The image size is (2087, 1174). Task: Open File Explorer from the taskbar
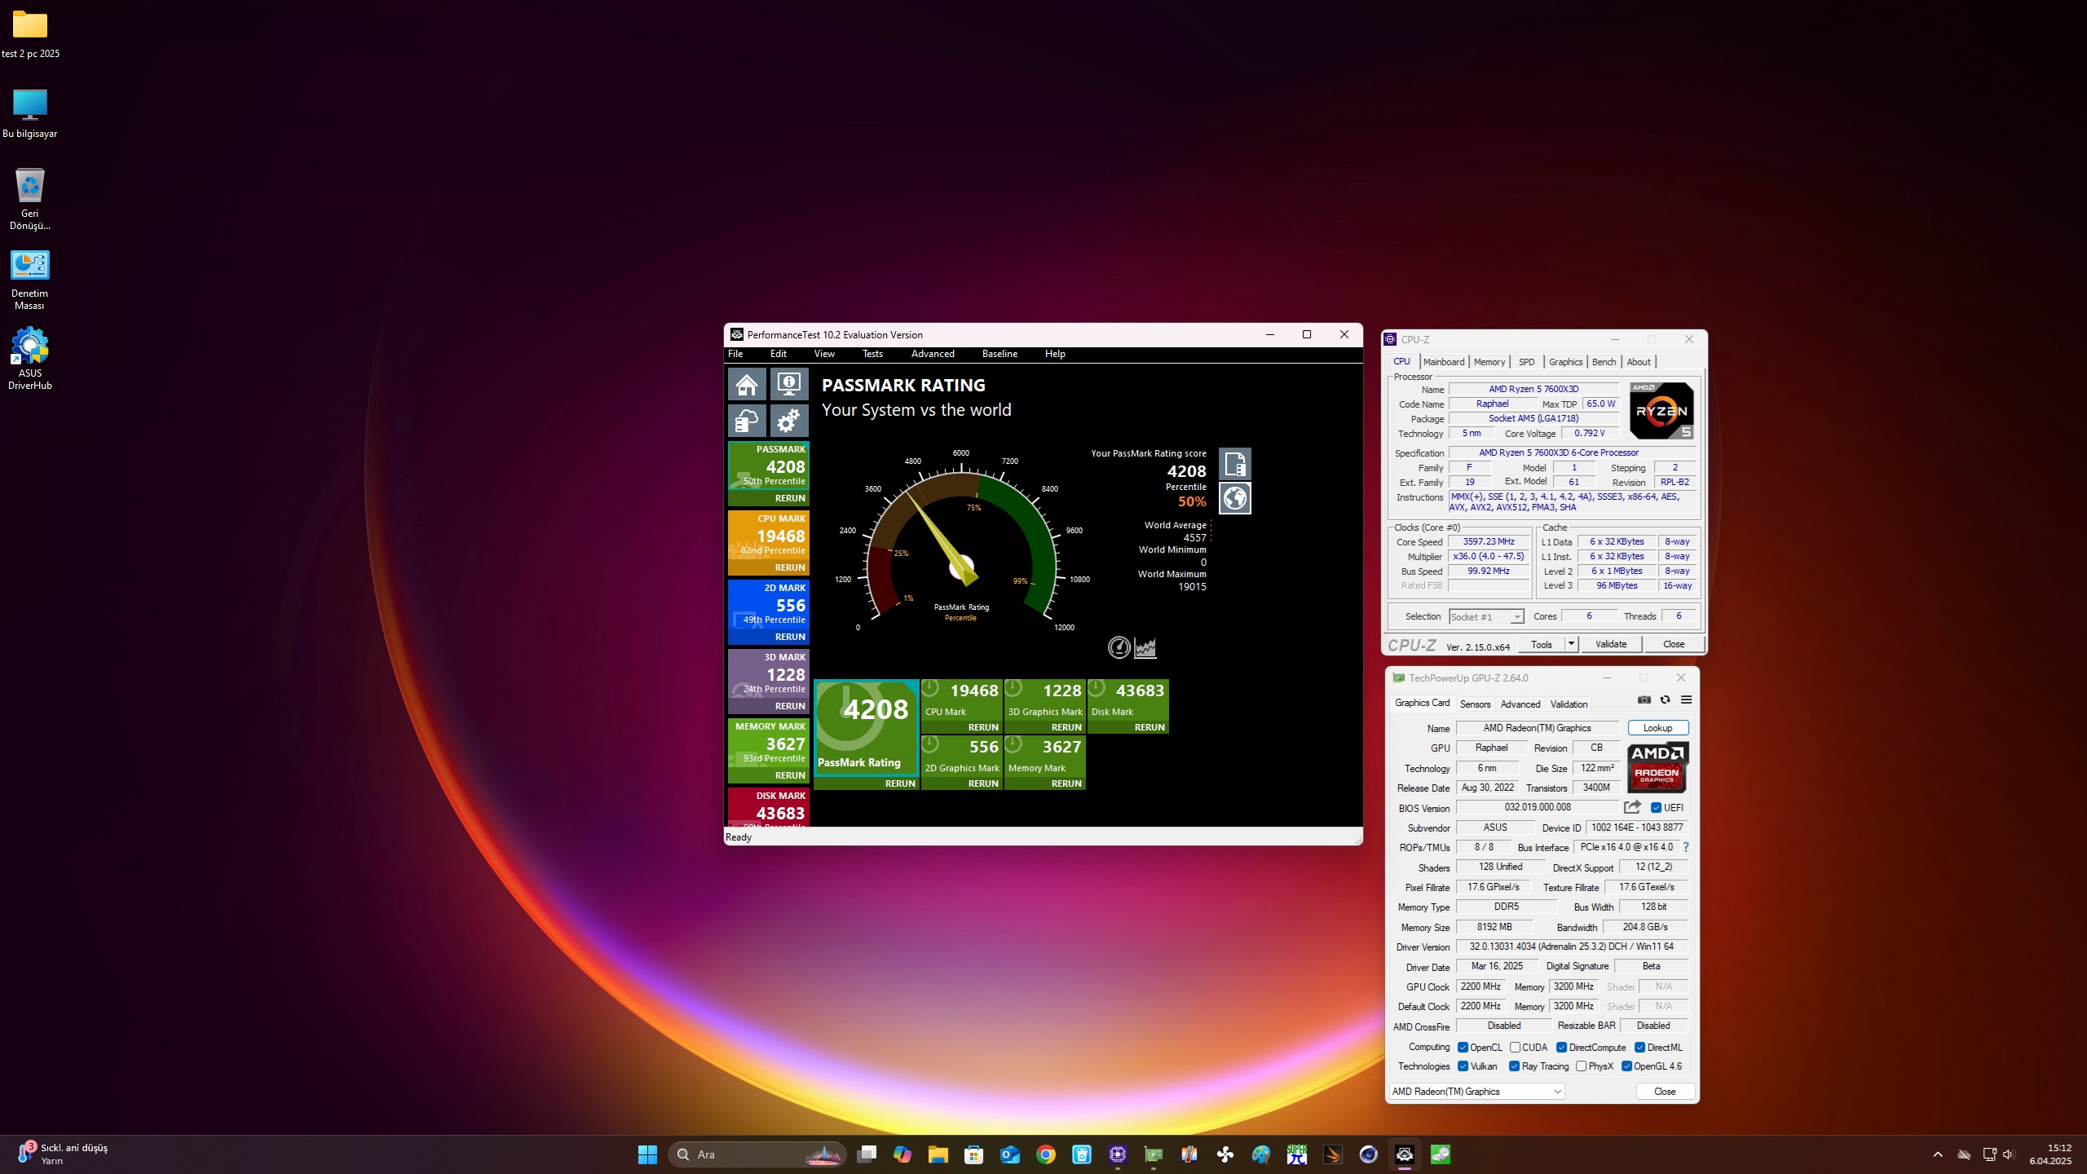point(938,1154)
